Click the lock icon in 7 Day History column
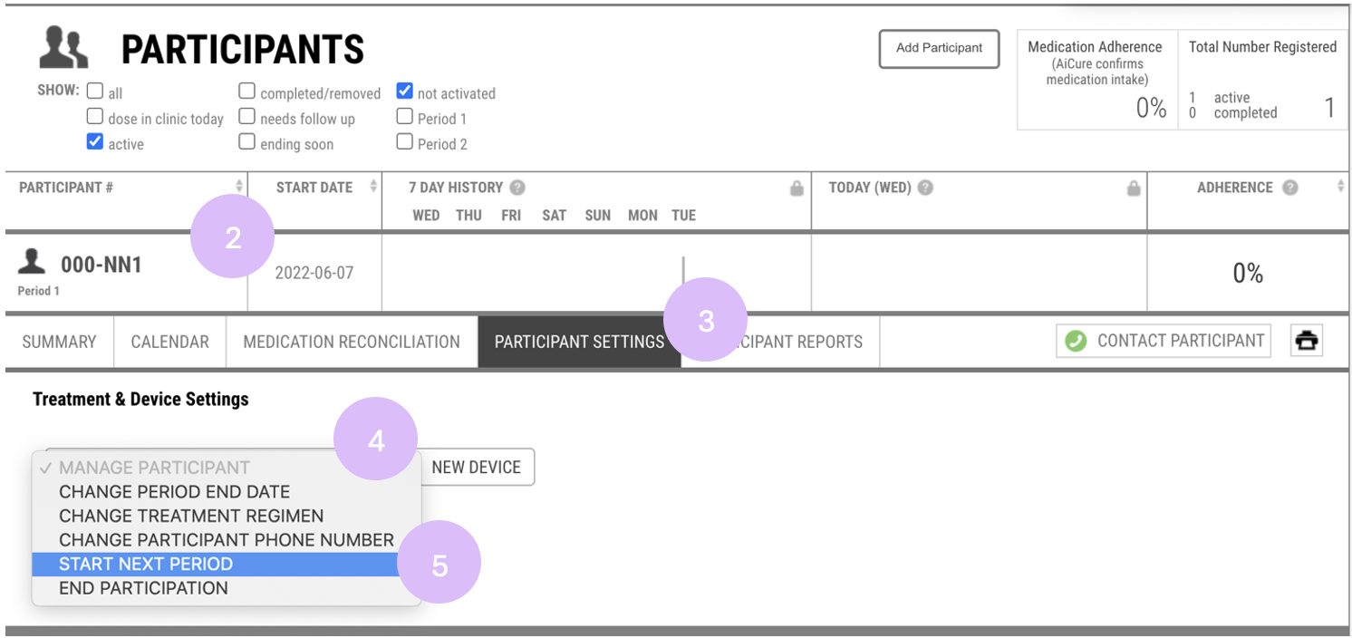Screen dimensions: 1352x638 coord(797,188)
